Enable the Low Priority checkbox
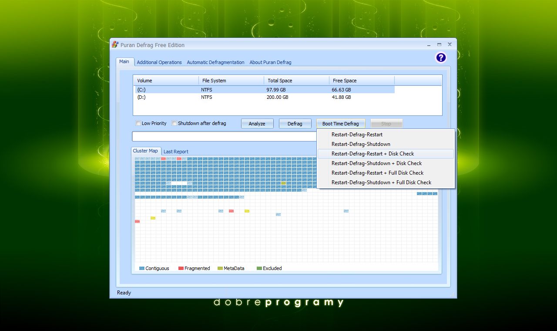The height and width of the screenshot is (331, 557). point(138,123)
